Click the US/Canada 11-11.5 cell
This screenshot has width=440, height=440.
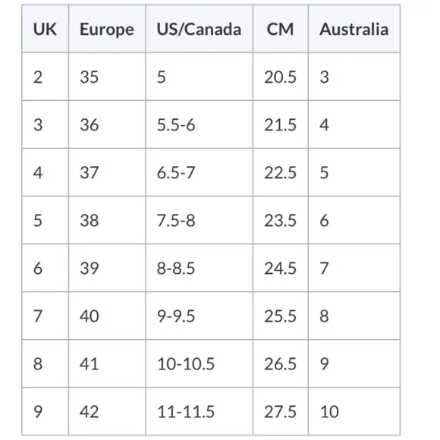[x=200, y=412]
